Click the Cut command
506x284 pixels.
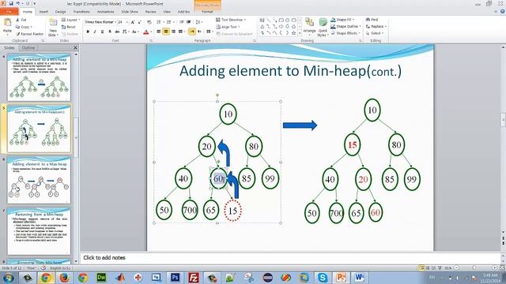[21, 20]
